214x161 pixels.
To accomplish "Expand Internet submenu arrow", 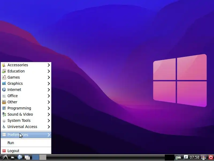I will tap(49, 90).
